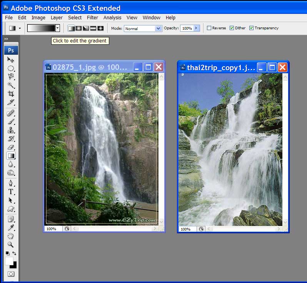Open the Help menu
This screenshot has height=283, width=307.
170,18
